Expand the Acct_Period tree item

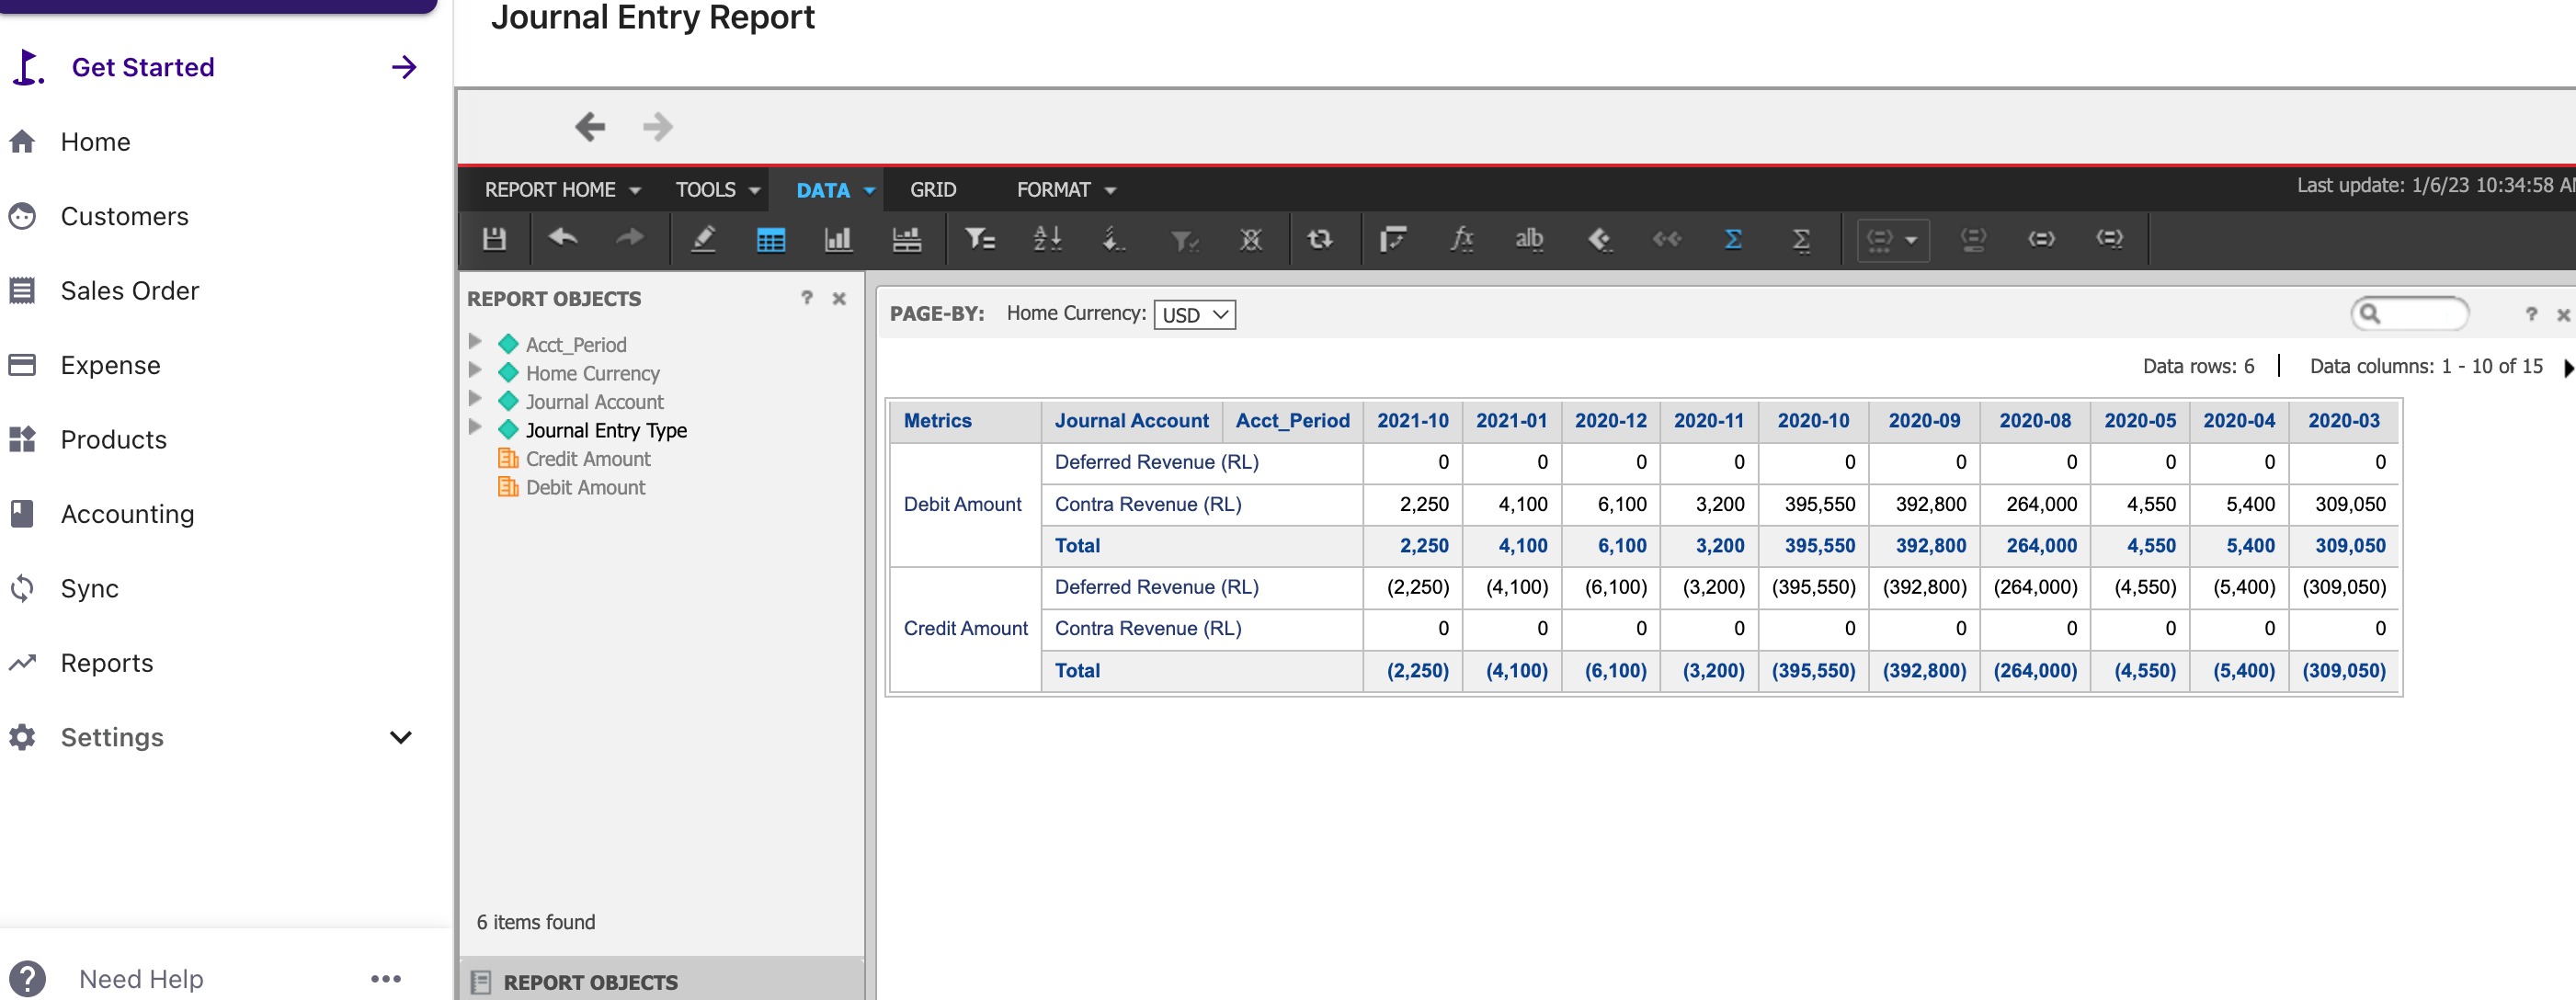click(x=476, y=342)
